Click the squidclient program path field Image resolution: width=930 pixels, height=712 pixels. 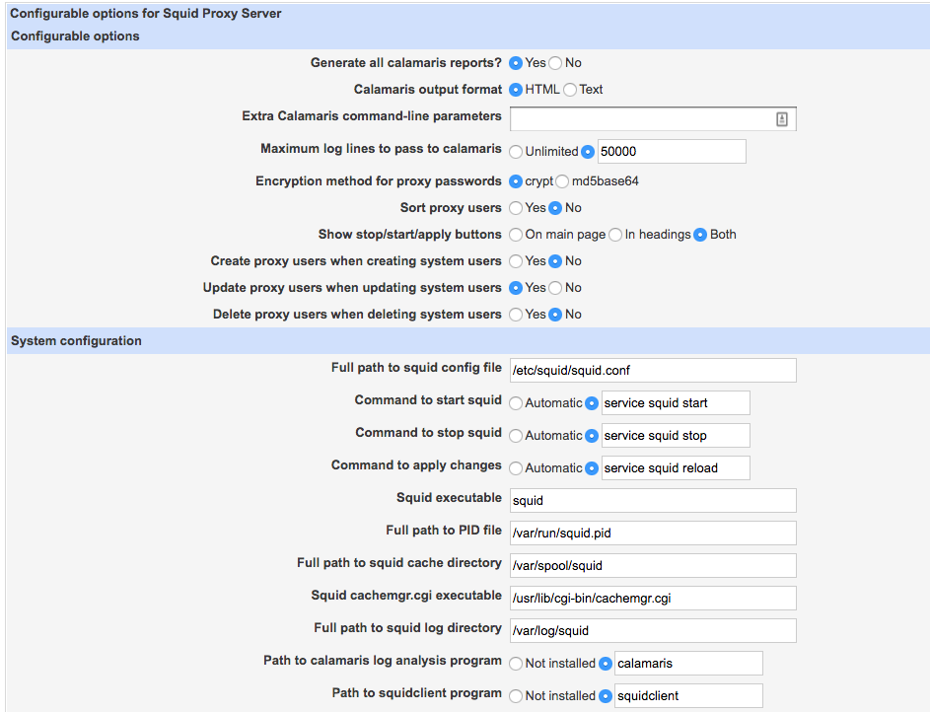click(688, 696)
